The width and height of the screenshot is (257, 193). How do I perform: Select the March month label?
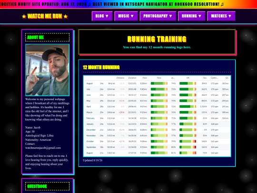[89, 112]
